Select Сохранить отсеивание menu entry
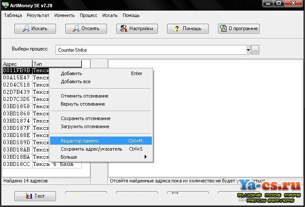This screenshot has height=207, width=305. tap(101, 118)
